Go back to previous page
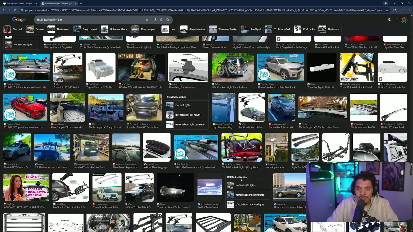 coord(4,10)
